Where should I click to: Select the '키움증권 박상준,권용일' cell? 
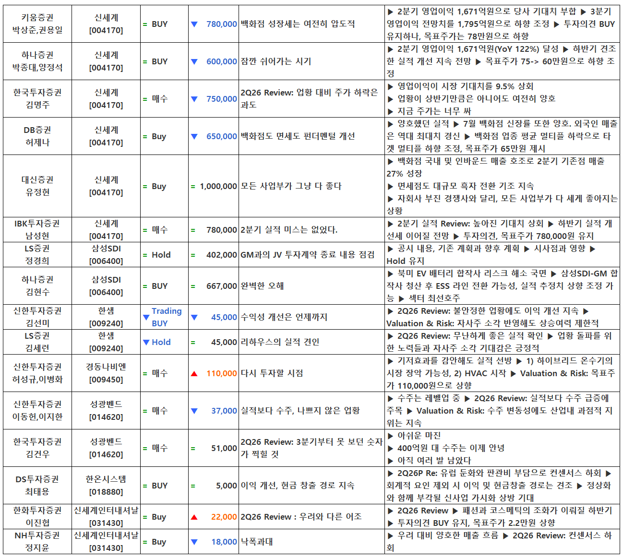[37, 24]
